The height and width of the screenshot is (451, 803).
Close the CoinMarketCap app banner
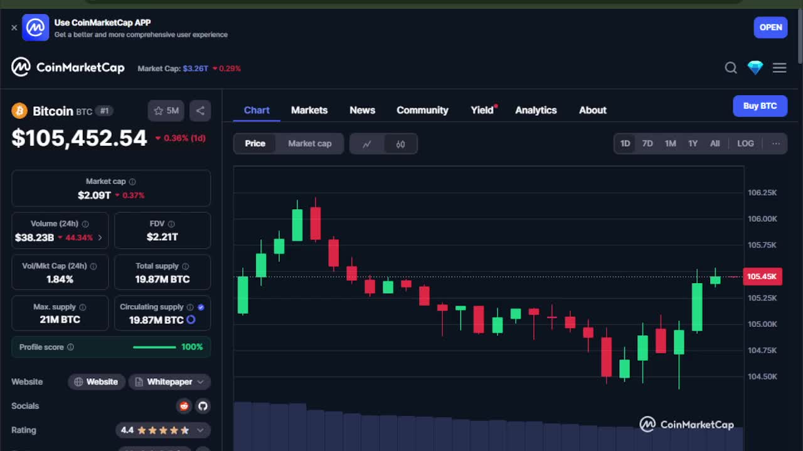[x=14, y=28]
